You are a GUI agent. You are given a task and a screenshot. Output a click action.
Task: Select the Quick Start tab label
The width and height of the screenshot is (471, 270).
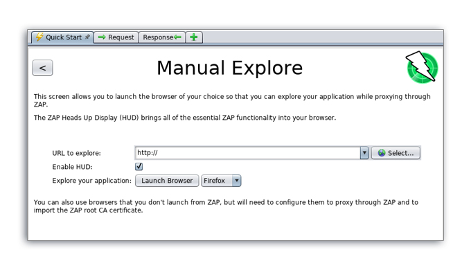click(x=64, y=37)
